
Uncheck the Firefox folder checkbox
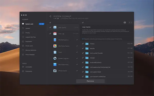click(83, 44)
